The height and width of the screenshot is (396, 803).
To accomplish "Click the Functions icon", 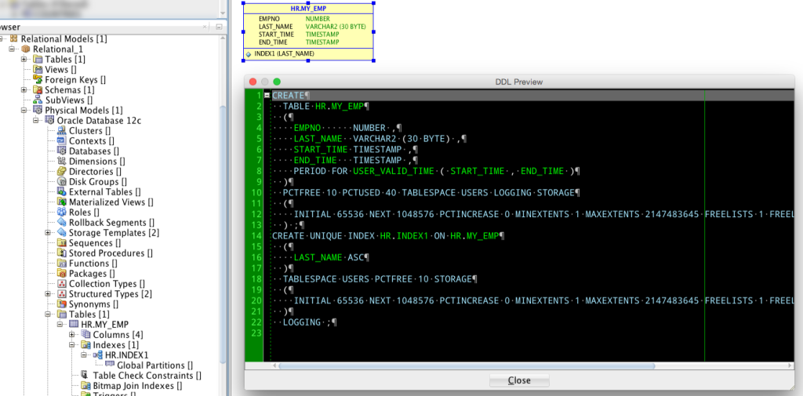I will 61,263.
